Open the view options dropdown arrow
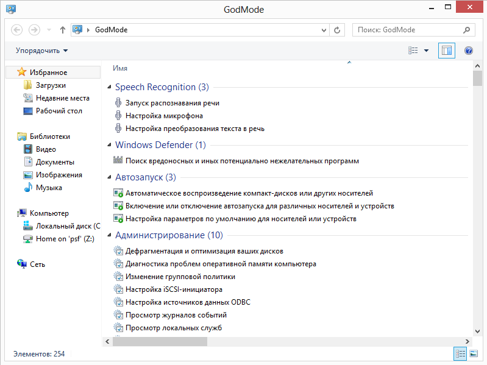Screen dimensions: 487x365 pos(426,51)
